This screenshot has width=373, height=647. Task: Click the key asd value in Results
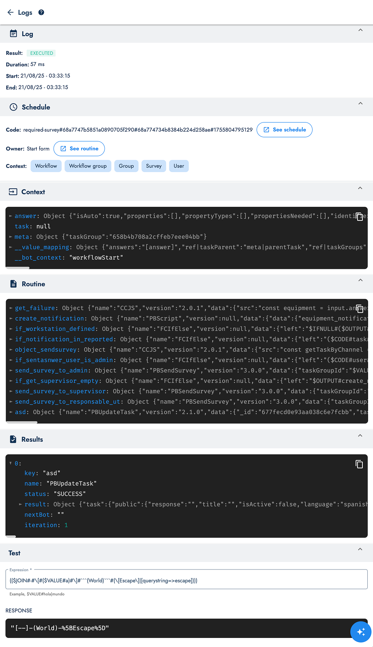pos(52,473)
